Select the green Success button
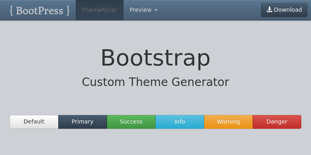This screenshot has width=311, height=155. coord(131,122)
